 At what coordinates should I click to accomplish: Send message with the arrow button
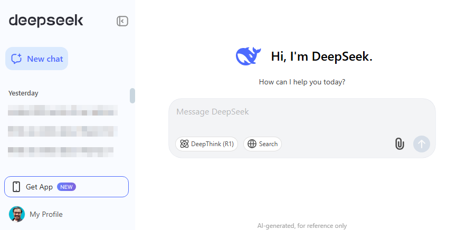pyautogui.click(x=422, y=144)
